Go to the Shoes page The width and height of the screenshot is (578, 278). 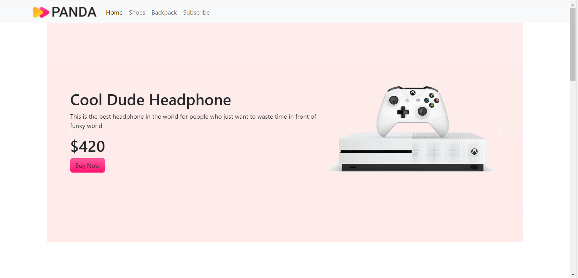point(137,12)
